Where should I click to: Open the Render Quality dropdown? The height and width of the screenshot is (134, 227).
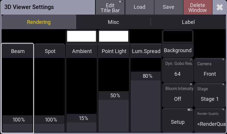[210, 120]
